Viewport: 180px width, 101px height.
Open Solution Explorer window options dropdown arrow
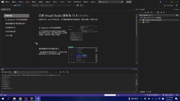click(174, 10)
